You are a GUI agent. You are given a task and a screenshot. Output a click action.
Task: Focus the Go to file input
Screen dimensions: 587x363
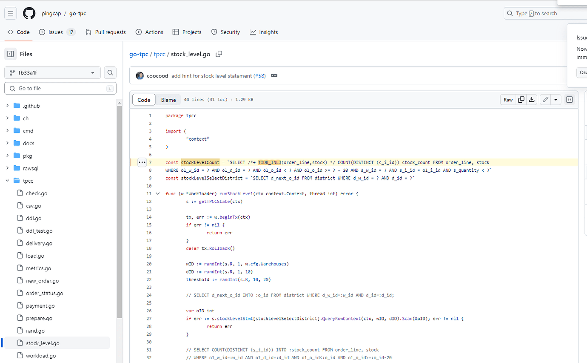point(60,88)
